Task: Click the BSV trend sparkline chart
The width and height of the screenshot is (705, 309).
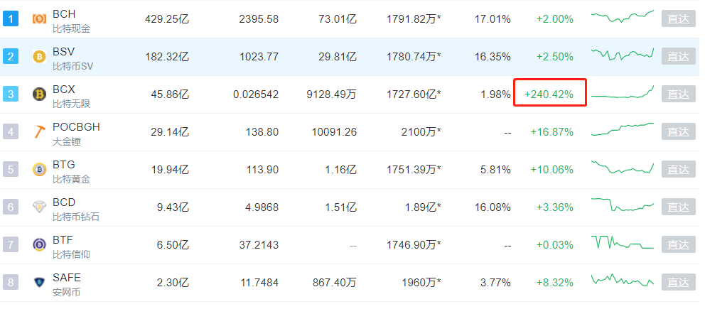Action: click(x=622, y=54)
